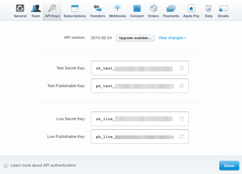This screenshot has height=174, width=242.
Task: Expand the arrow next to View changes
Action: click(x=185, y=38)
